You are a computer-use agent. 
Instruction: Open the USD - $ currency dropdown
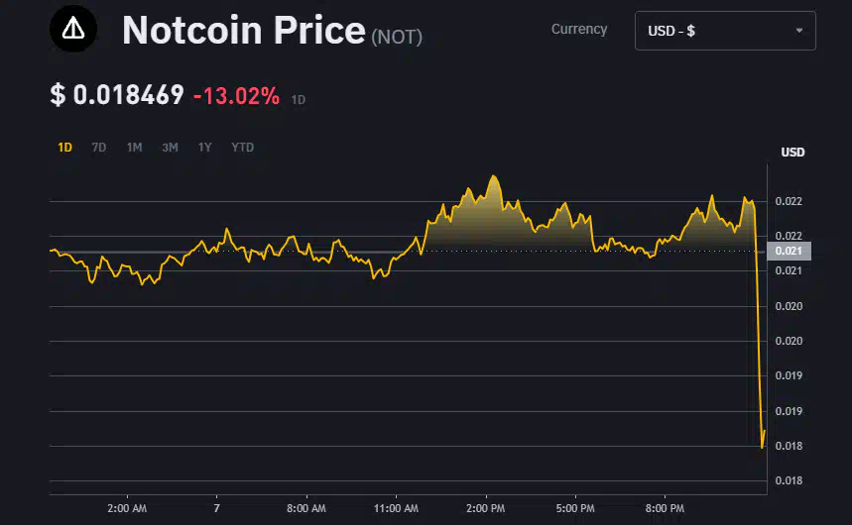pos(724,31)
